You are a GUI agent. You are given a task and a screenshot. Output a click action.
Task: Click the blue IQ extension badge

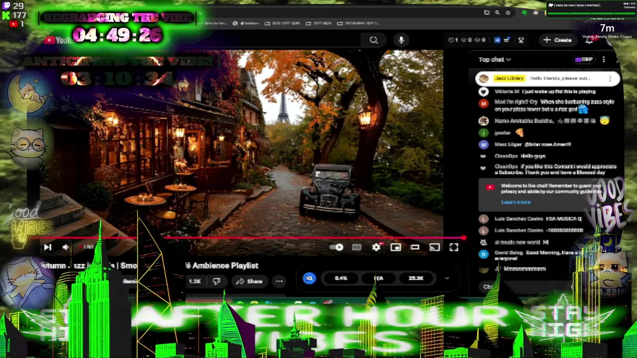point(310,278)
